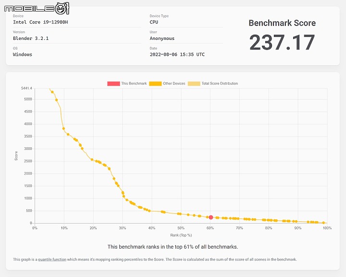Click the 'Score' y-axis label
Image resolution: width=346 pixels, height=277 pixels.
point(16,156)
